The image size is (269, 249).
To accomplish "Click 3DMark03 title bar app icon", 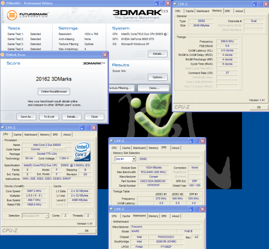I will [3, 3].
